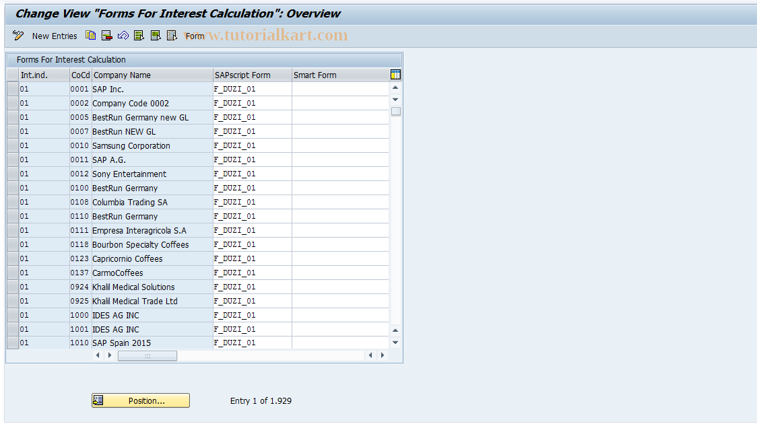Click the CoCd column header

click(81, 75)
